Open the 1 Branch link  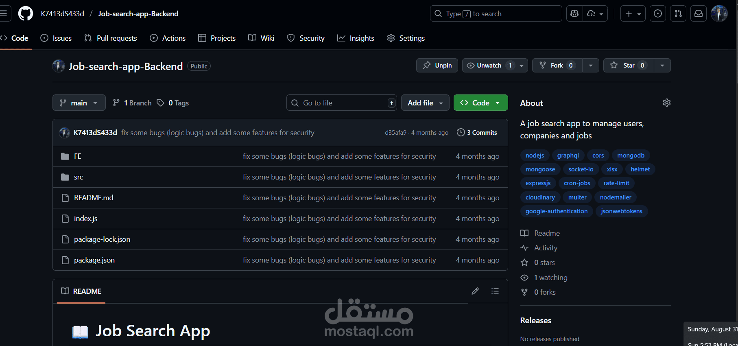coord(132,103)
